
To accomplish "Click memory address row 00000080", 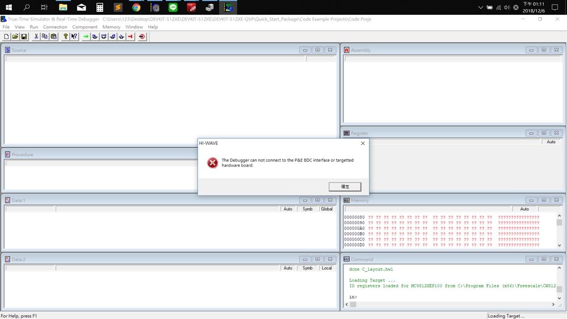I will pyautogui.click(x=442, y=217).
